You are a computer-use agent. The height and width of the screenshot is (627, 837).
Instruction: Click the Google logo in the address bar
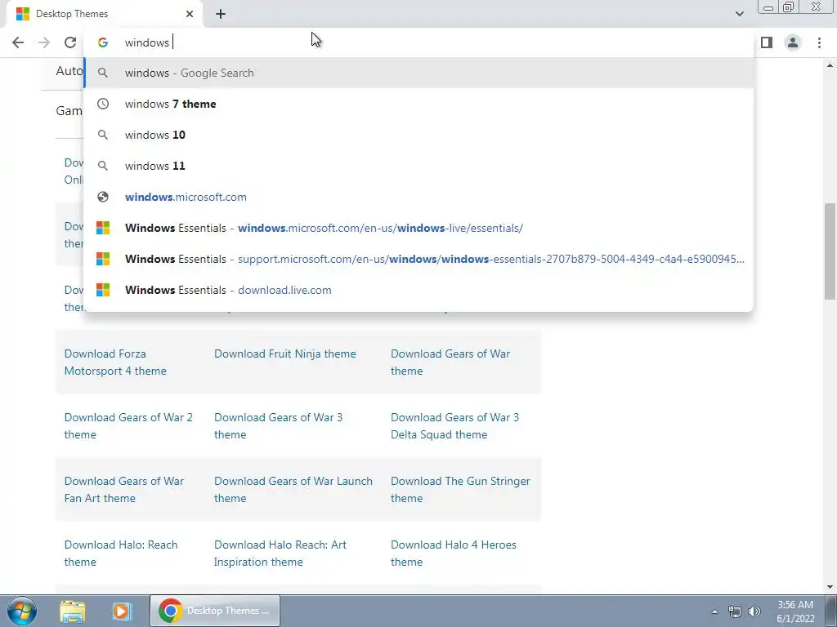point(103,42)
